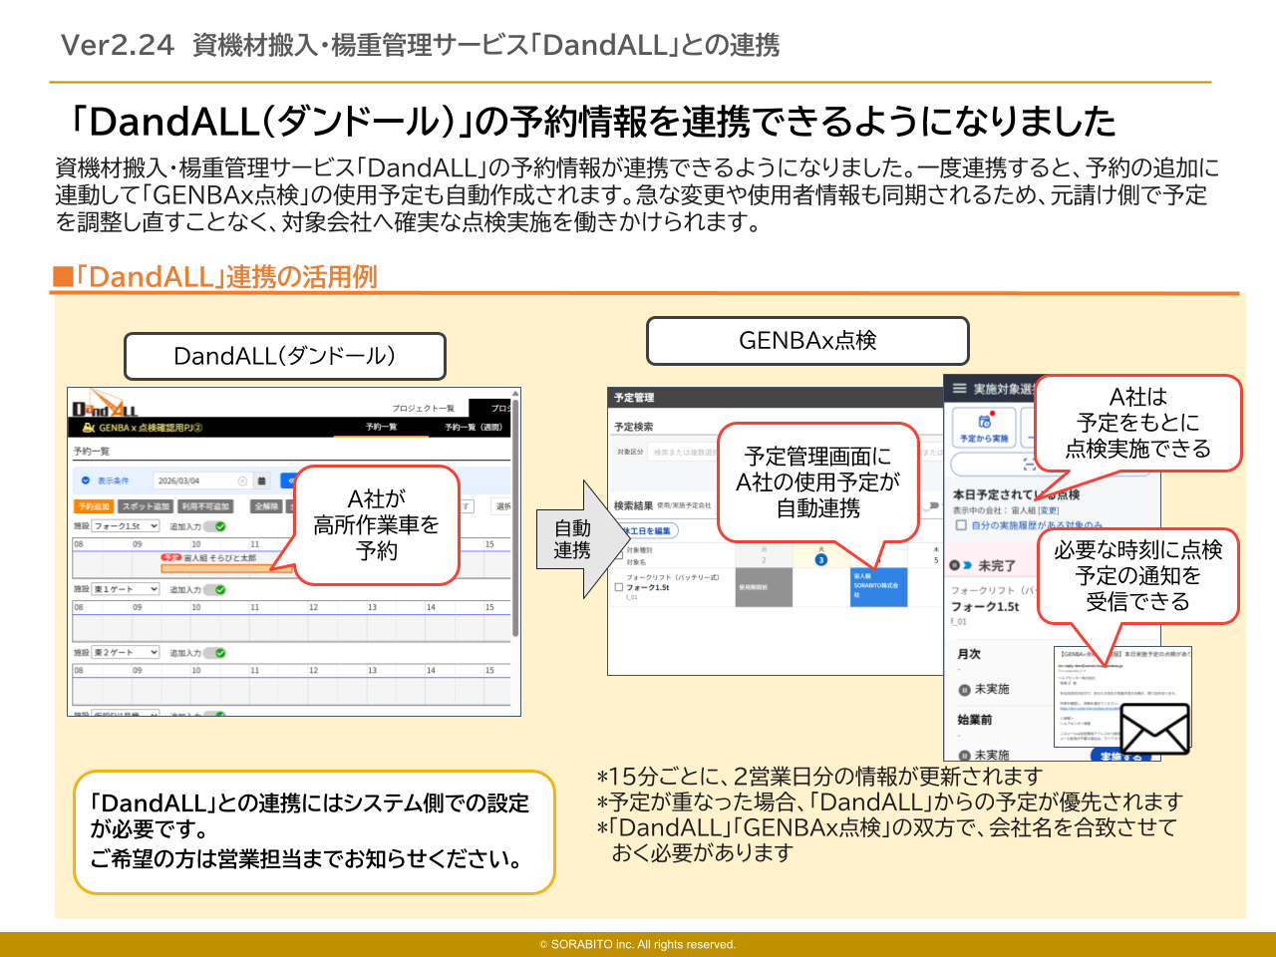Click the pause icon next to 月次 未実施
The image size is (1276, 957).
(x=964, y=689)
